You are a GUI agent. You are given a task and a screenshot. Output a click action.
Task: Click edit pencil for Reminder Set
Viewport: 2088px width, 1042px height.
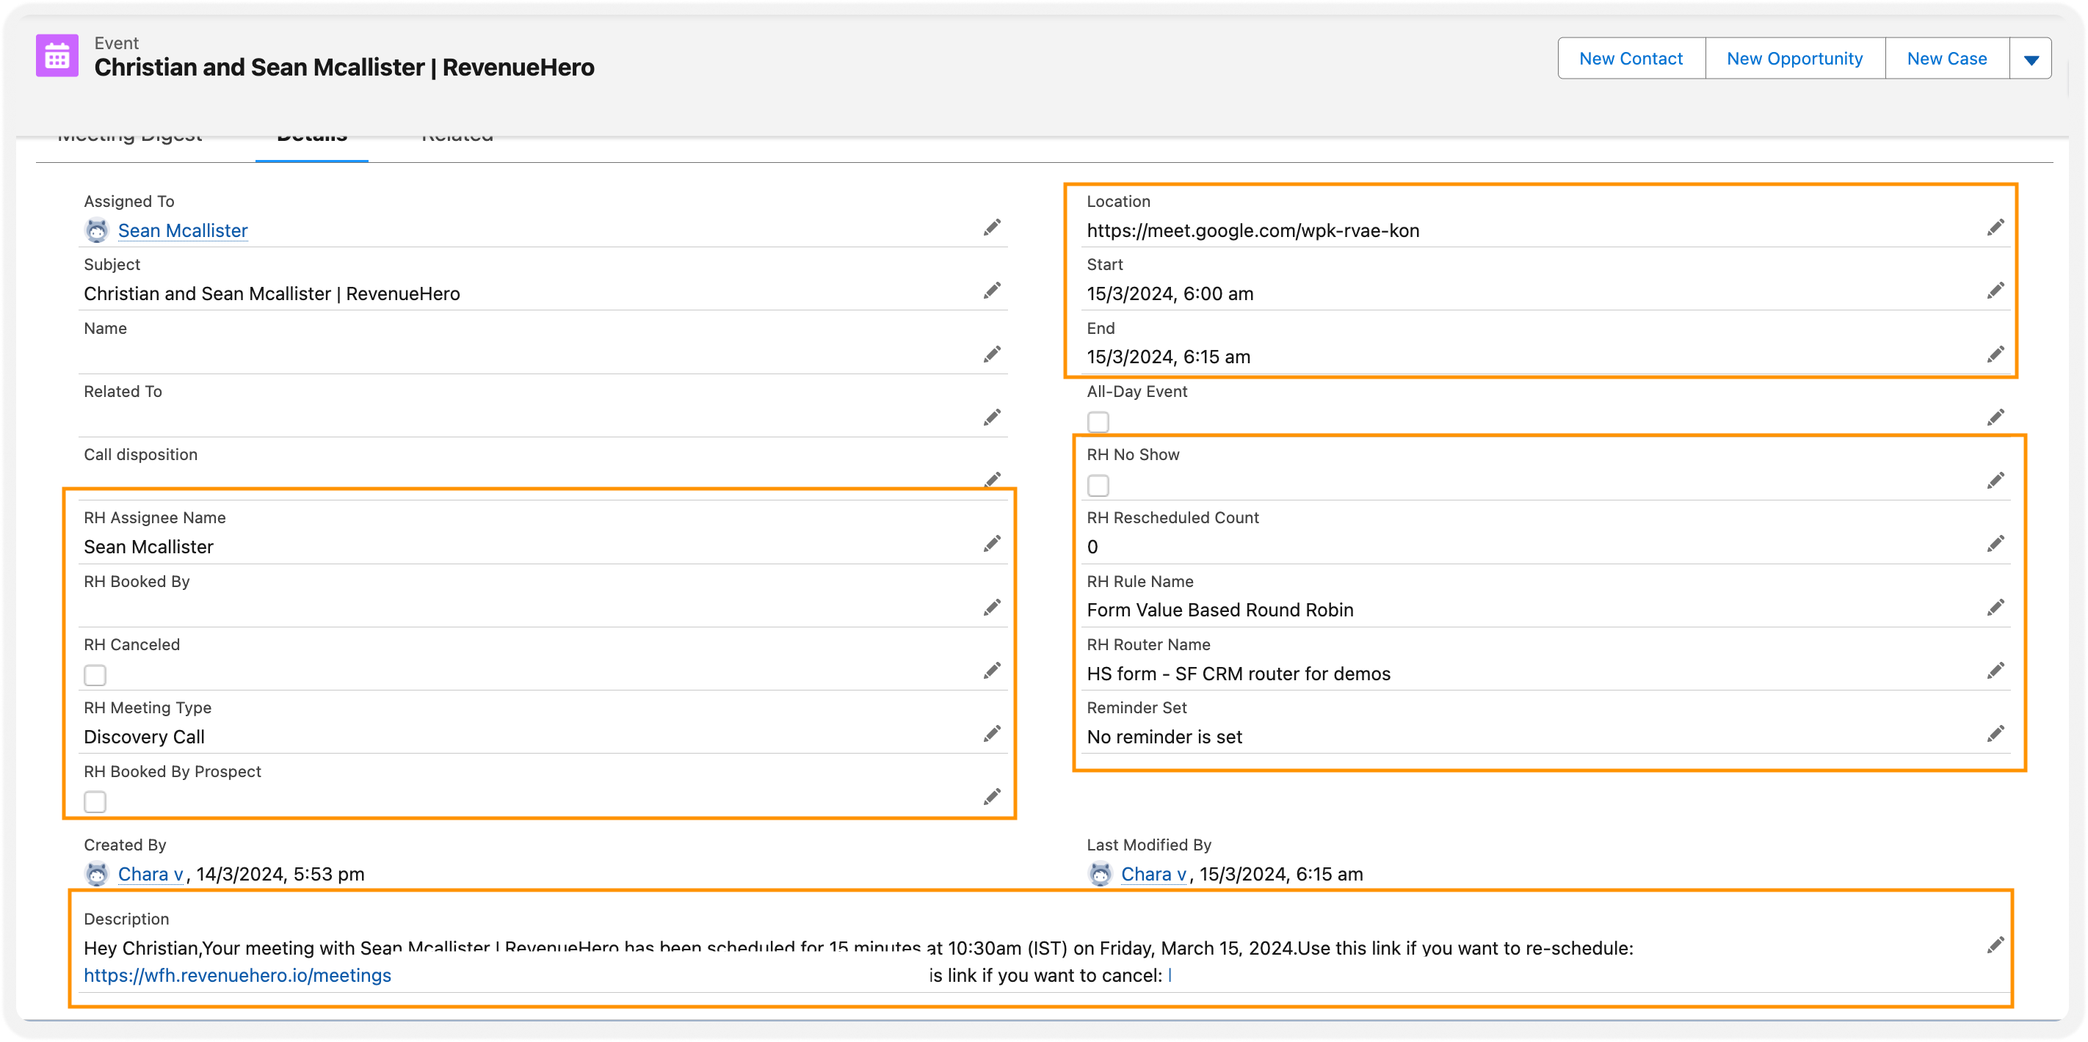point(1995,734)
